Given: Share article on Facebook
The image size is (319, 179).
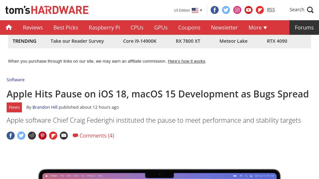Looking at the screenshot, I should (x=11, y=136).
